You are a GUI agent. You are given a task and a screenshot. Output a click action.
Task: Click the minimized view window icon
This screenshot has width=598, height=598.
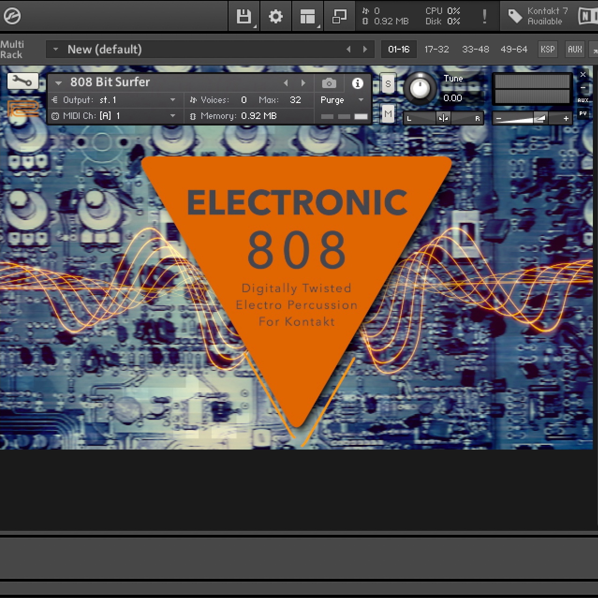[339, 16]
